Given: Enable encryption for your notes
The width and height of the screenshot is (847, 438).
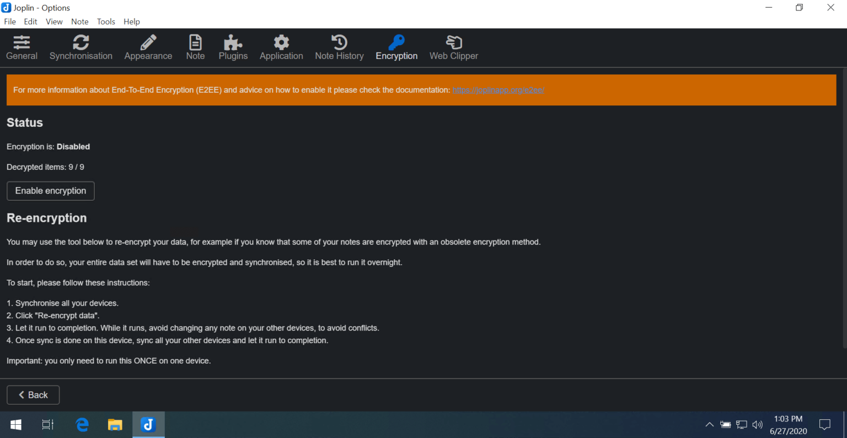Looking at the screenshot, I should tap(50, 191).
